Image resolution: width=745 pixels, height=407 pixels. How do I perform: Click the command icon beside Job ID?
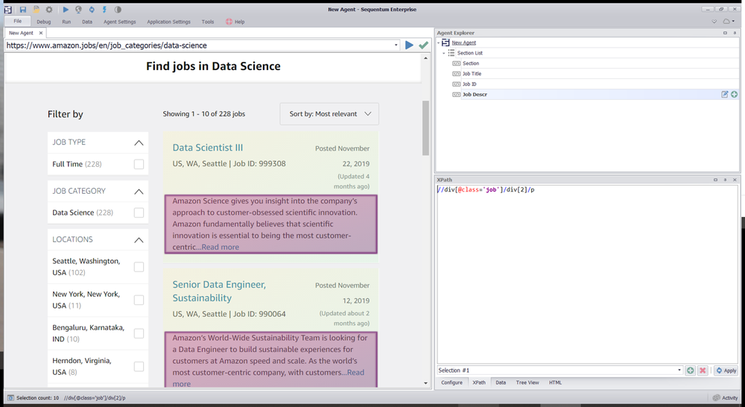(456, 84)
